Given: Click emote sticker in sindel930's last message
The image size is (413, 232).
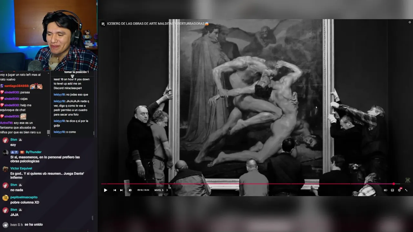Looking at the screenshot, I should click(23, 116).
